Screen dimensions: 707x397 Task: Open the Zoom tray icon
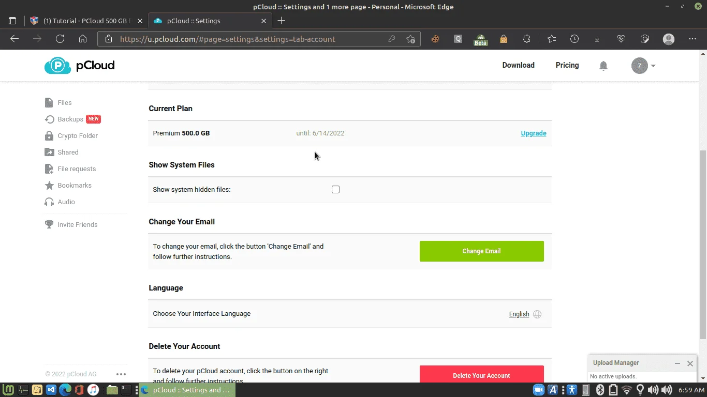pos(538,390)
